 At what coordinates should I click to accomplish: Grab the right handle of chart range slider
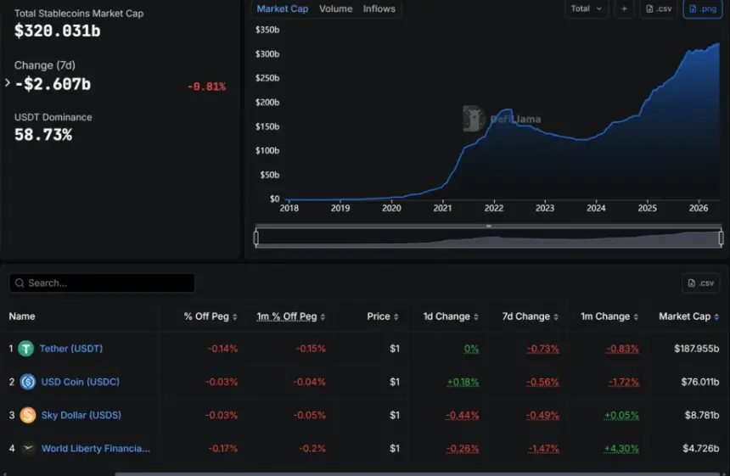(722, 238)
